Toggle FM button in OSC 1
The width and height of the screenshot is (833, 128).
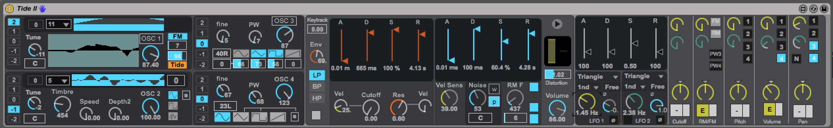tap(177, 36)
